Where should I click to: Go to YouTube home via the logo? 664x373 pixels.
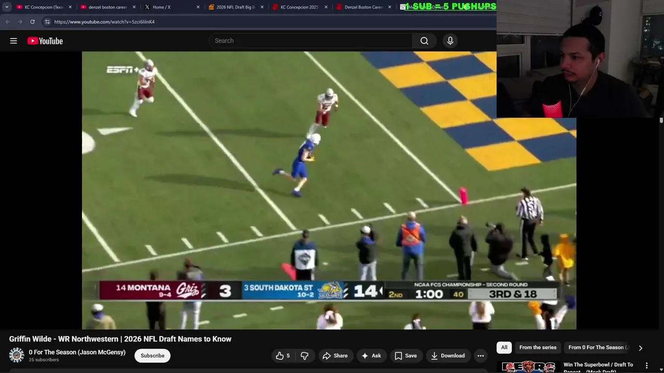coord(45,41)
